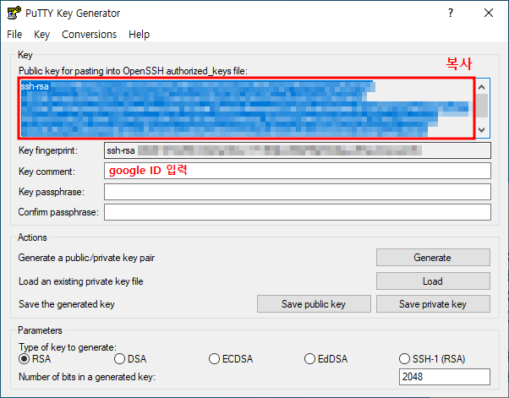Screen dimensions: 509x398
Task: Click the 'Key comment:' label
Action: [x=47, y=172]
